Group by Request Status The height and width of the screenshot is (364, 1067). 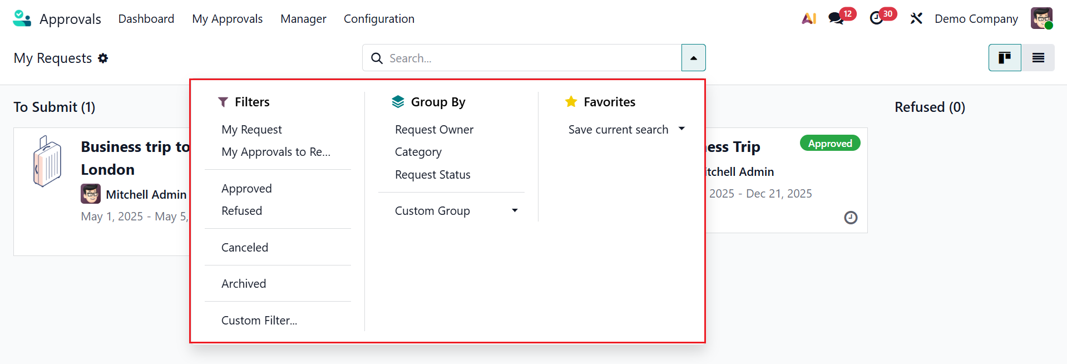pos(432,175)
